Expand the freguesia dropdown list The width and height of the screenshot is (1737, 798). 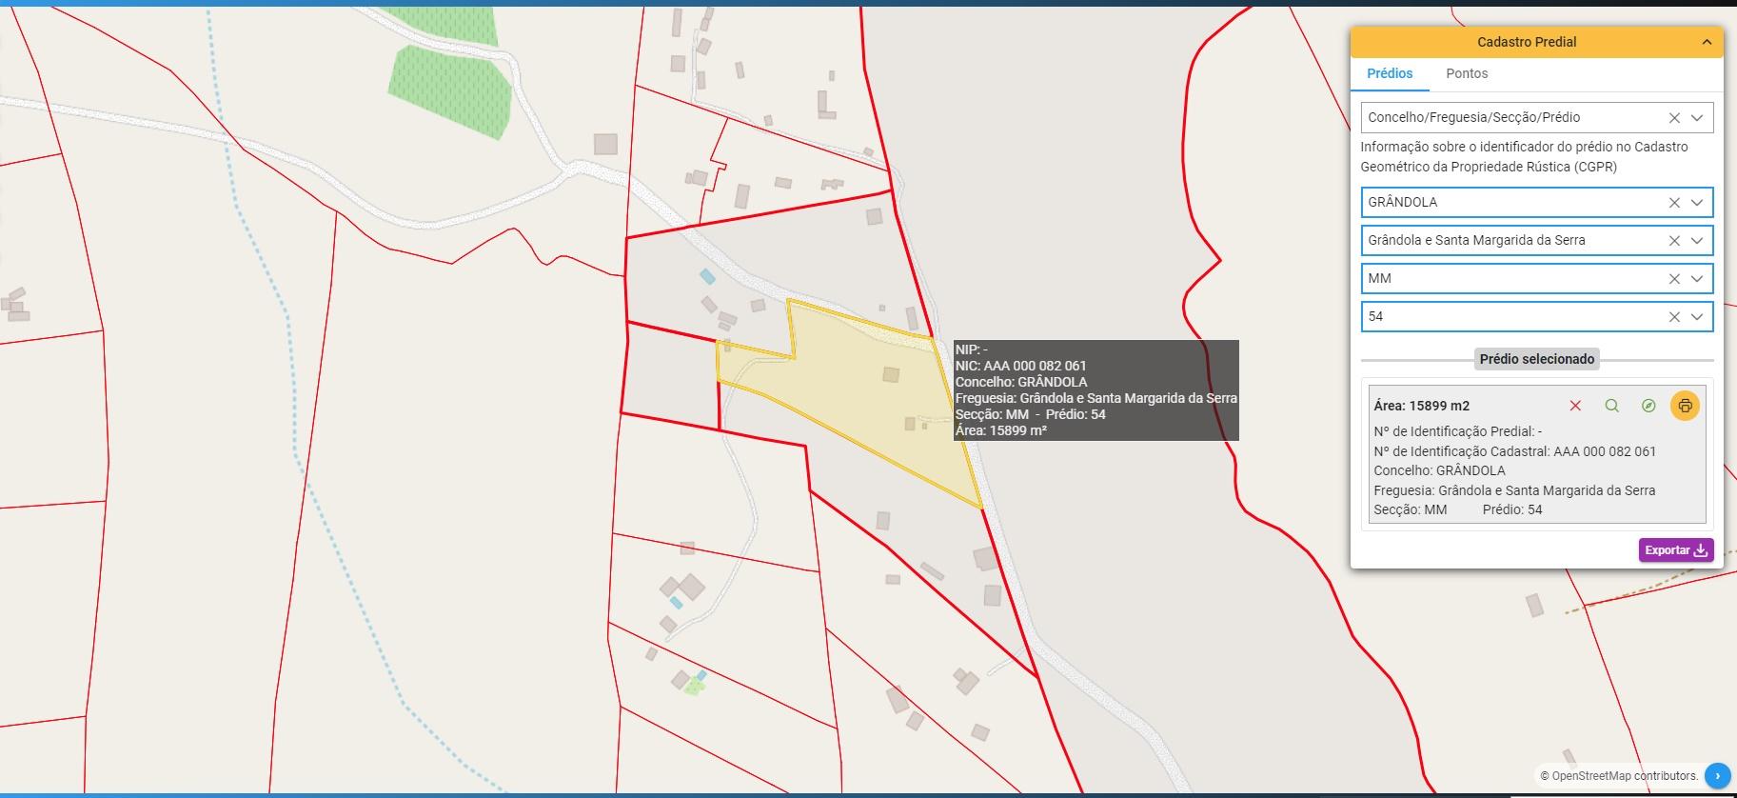[x=1697, y=241]
